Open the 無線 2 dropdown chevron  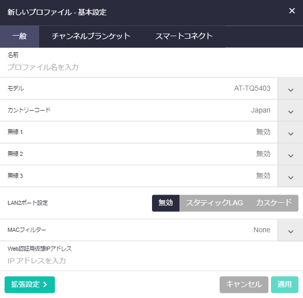[290, 154]
